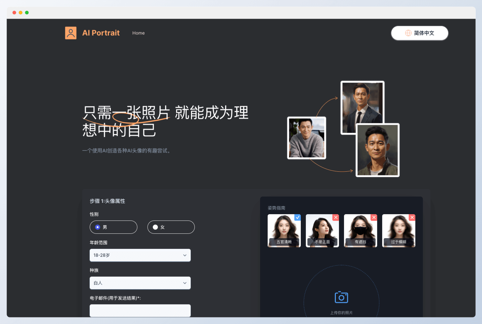Screen dimensions: 482x324
Task: Click 上传你的照片 to upload a photo
Action: click(341, 313)
